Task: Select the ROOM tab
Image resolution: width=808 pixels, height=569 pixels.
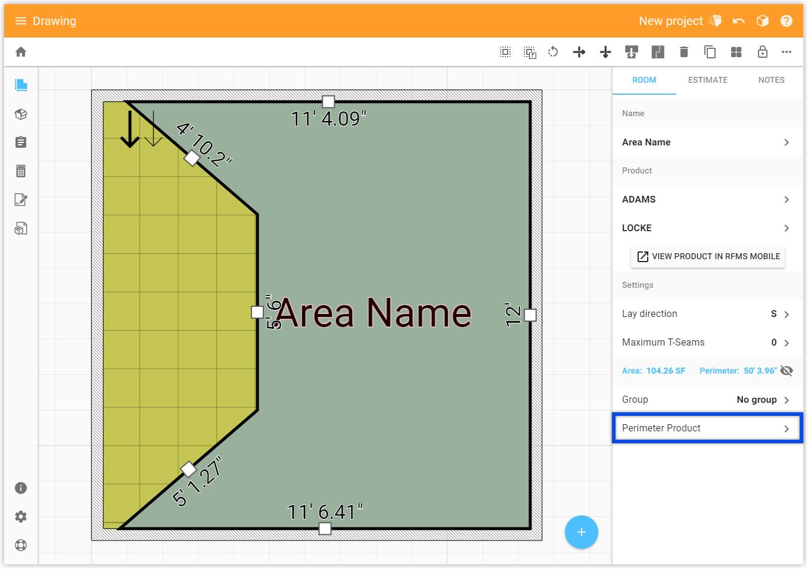Action: (x=644, y=80)
